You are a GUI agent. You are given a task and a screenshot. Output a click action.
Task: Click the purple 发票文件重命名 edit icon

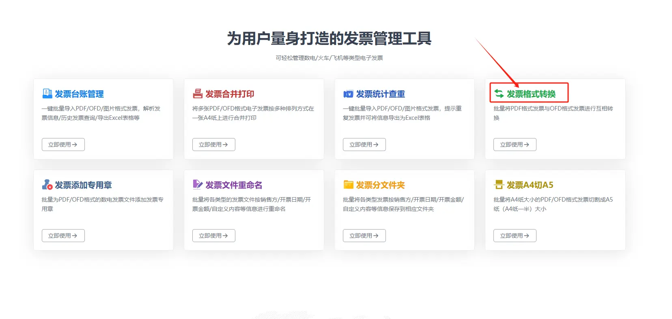point(198,185)
